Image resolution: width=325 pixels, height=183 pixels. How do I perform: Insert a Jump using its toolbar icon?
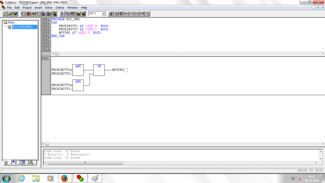tap(131, 14)
